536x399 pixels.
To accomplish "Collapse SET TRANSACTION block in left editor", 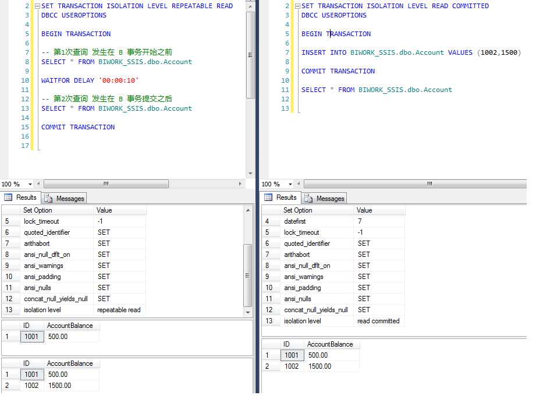I will pos(37,6).
